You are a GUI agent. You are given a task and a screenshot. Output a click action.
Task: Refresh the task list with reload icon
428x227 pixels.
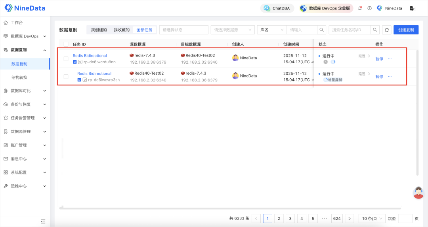click(x=386, y=30)
